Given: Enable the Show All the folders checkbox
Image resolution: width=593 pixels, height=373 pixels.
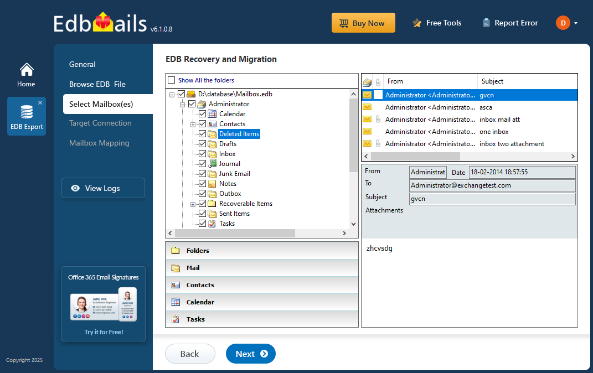Looking at the screenshot, I should click(x=171, y=80).
